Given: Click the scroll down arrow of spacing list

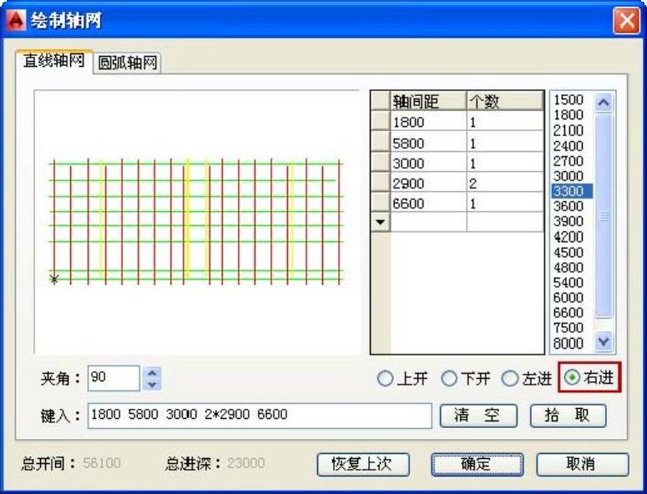Looking at the screenshot, I should coord(604,341).
